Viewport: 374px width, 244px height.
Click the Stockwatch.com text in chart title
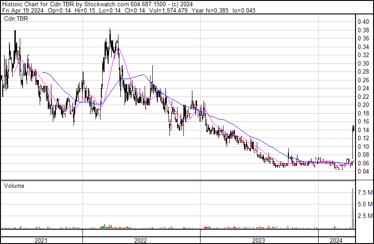coord(106,4)
